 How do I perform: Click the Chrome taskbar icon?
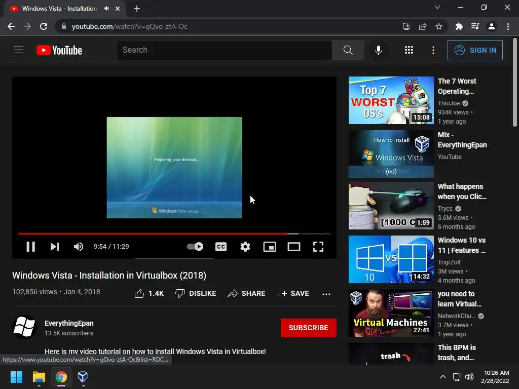tap(61, 377)
